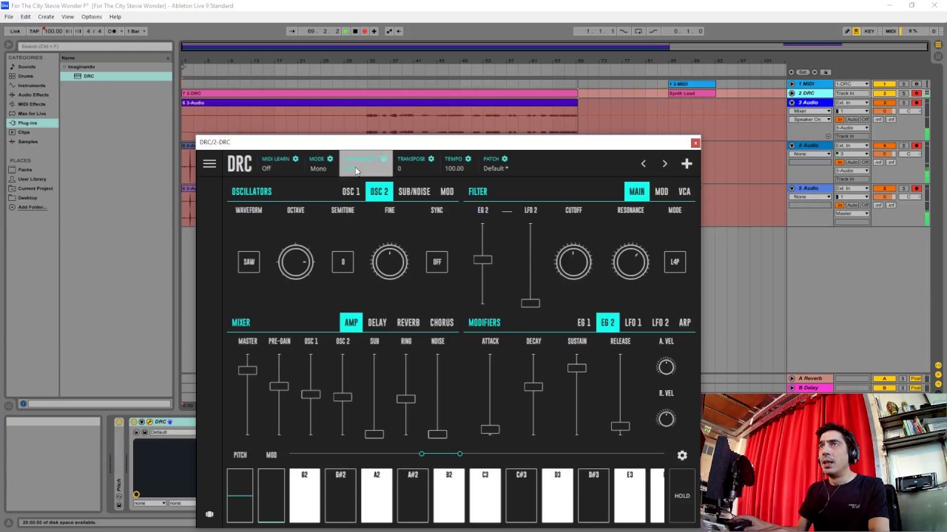Open SAW waveform selector
The image size is (947, 532).
pos(249,262)
